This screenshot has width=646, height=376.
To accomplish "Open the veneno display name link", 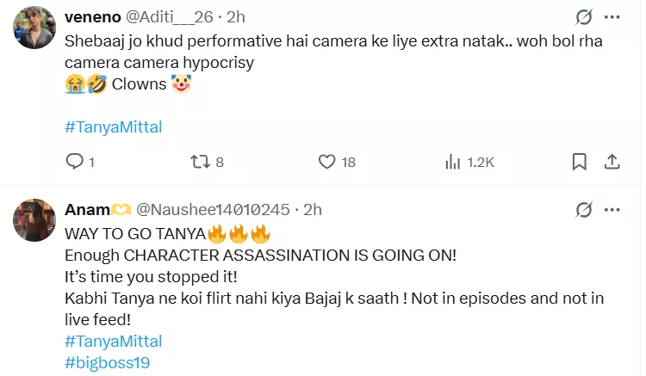I will [x=93, y=17].
